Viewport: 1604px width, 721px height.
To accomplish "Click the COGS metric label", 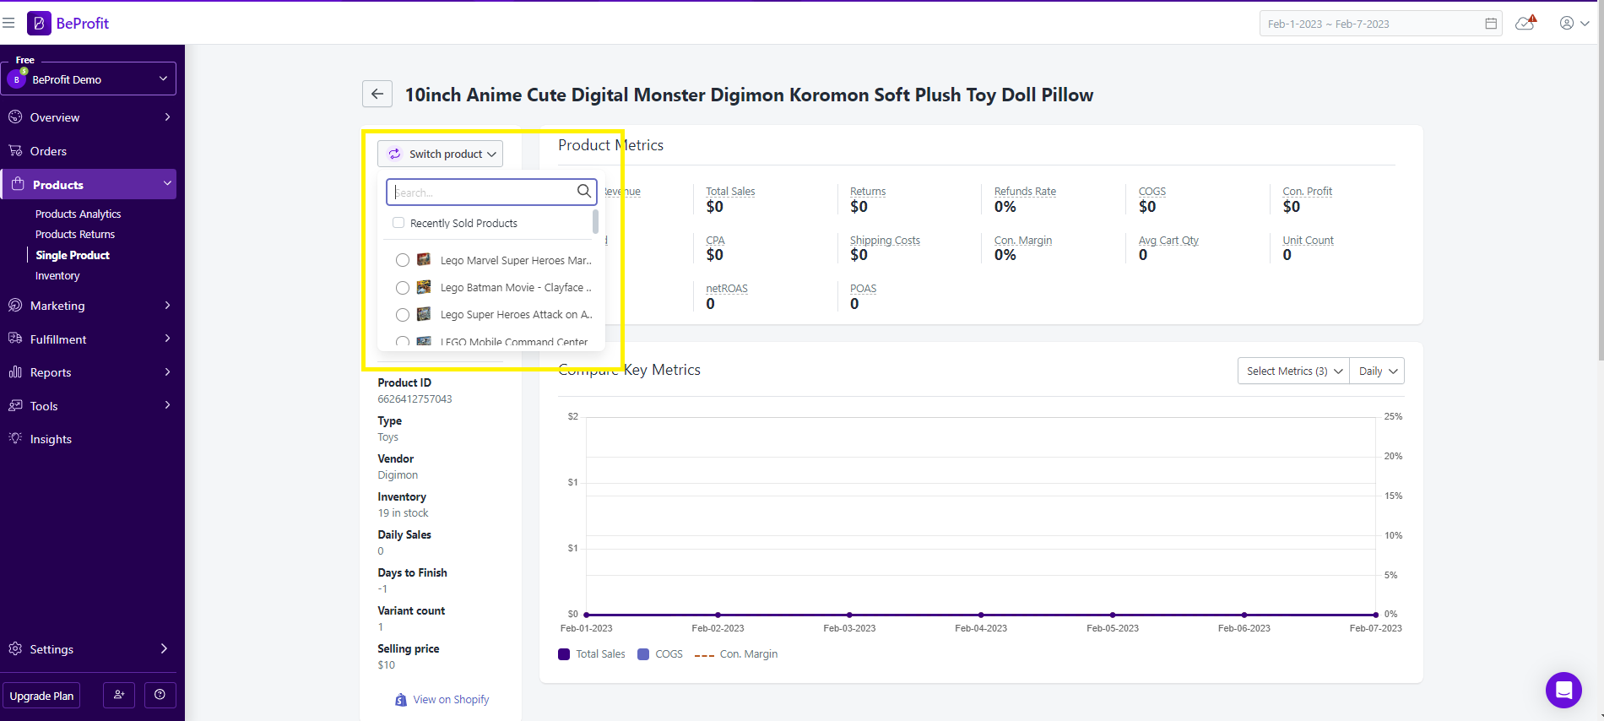I will [x=1152, y=192].
